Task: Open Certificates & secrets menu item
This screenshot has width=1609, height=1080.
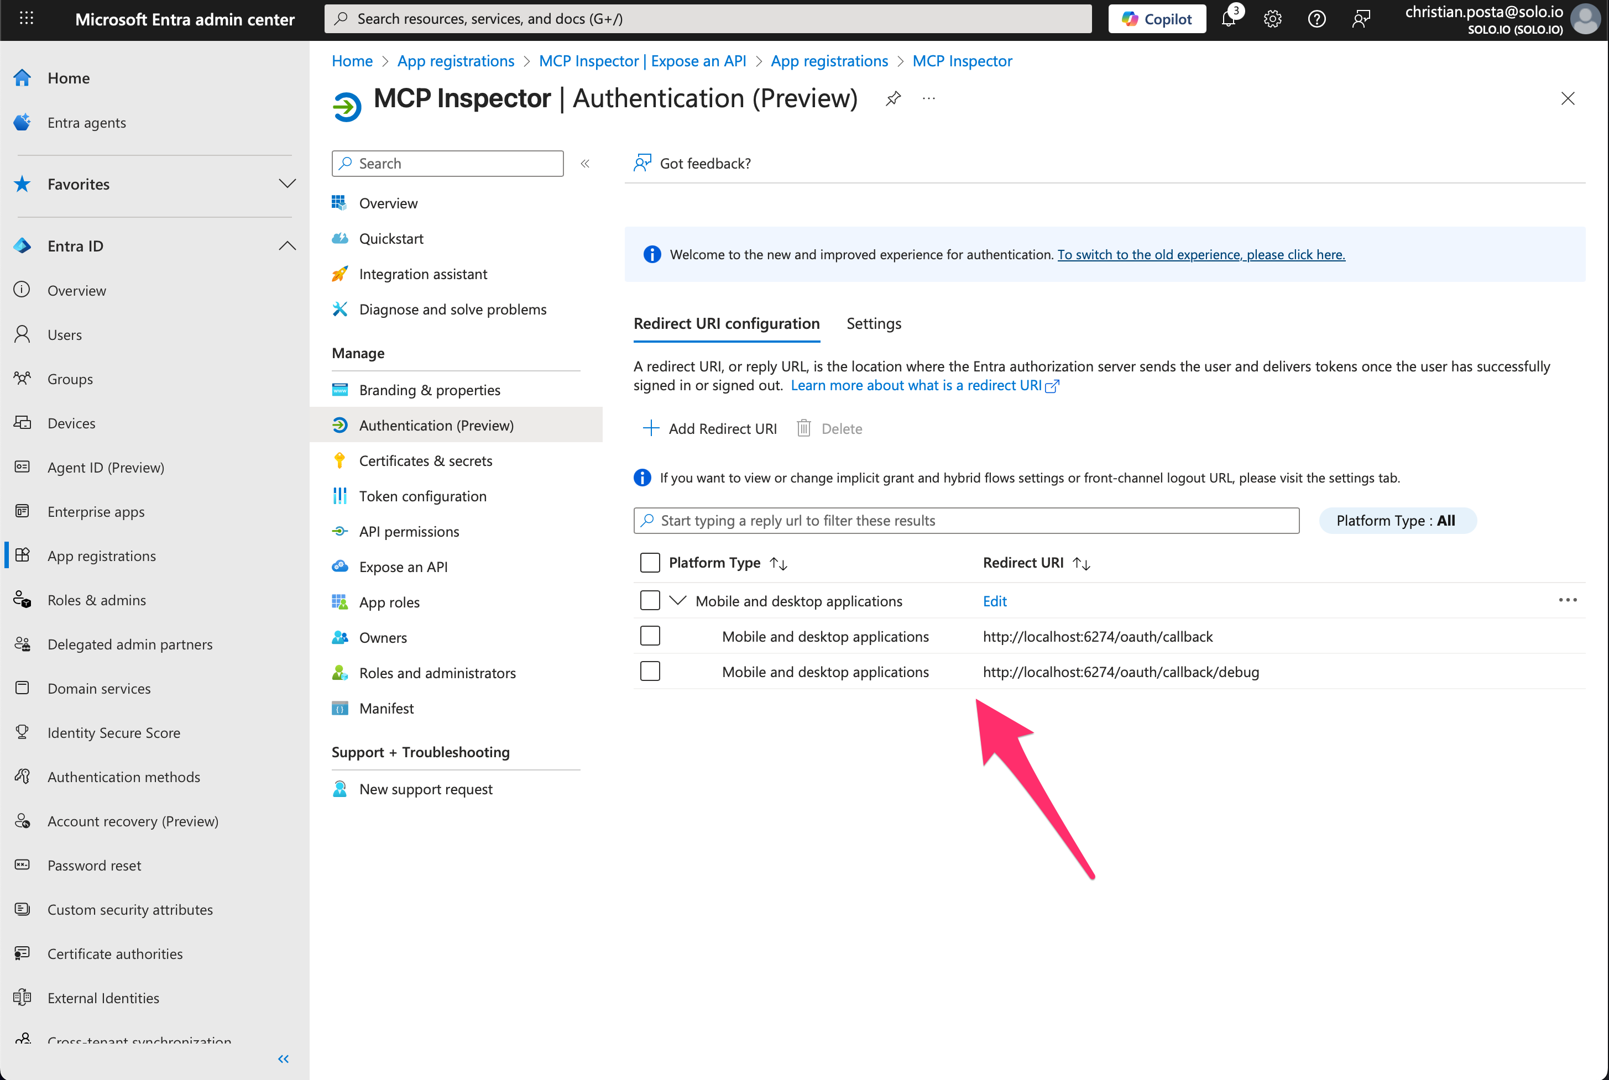Action: point(425,461)
